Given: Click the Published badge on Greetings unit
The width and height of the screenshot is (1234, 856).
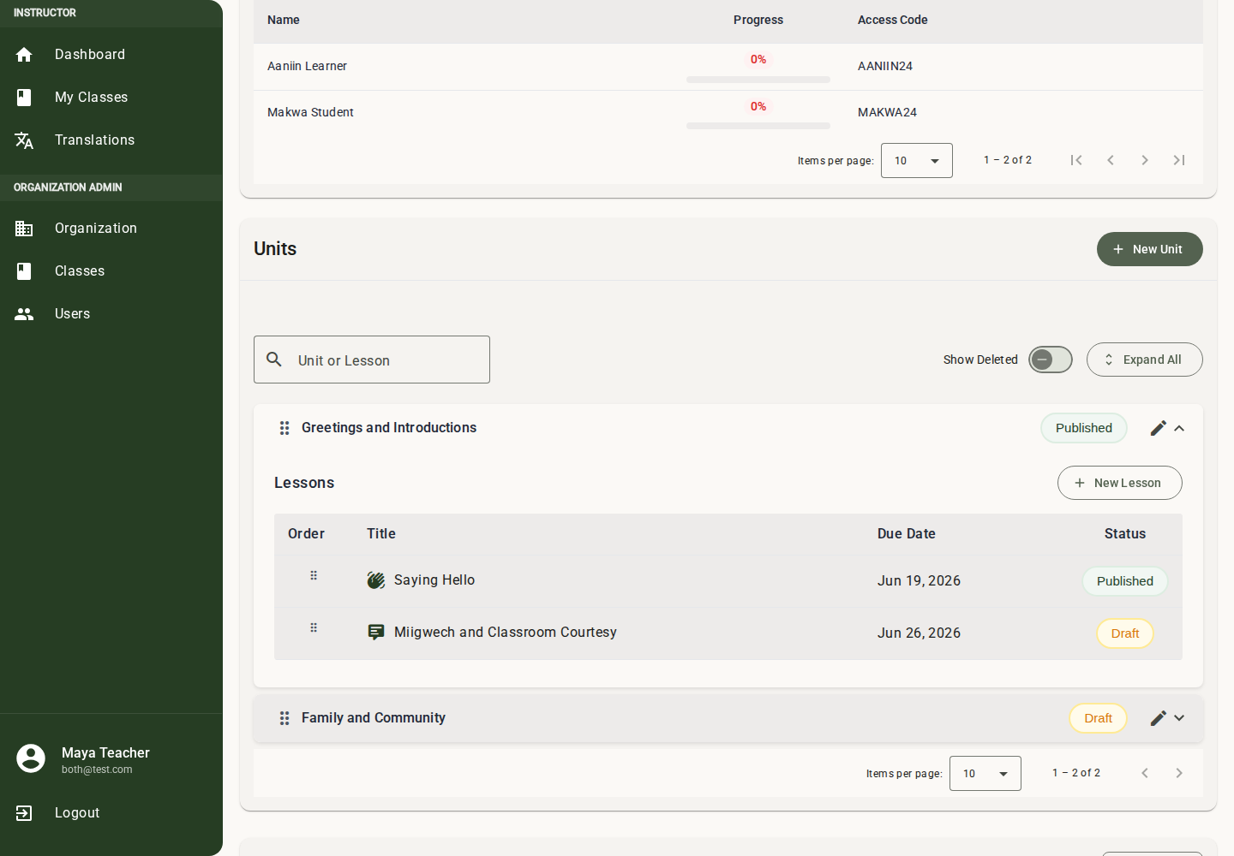Looking at the screenshot, I should coord(1084,428).
